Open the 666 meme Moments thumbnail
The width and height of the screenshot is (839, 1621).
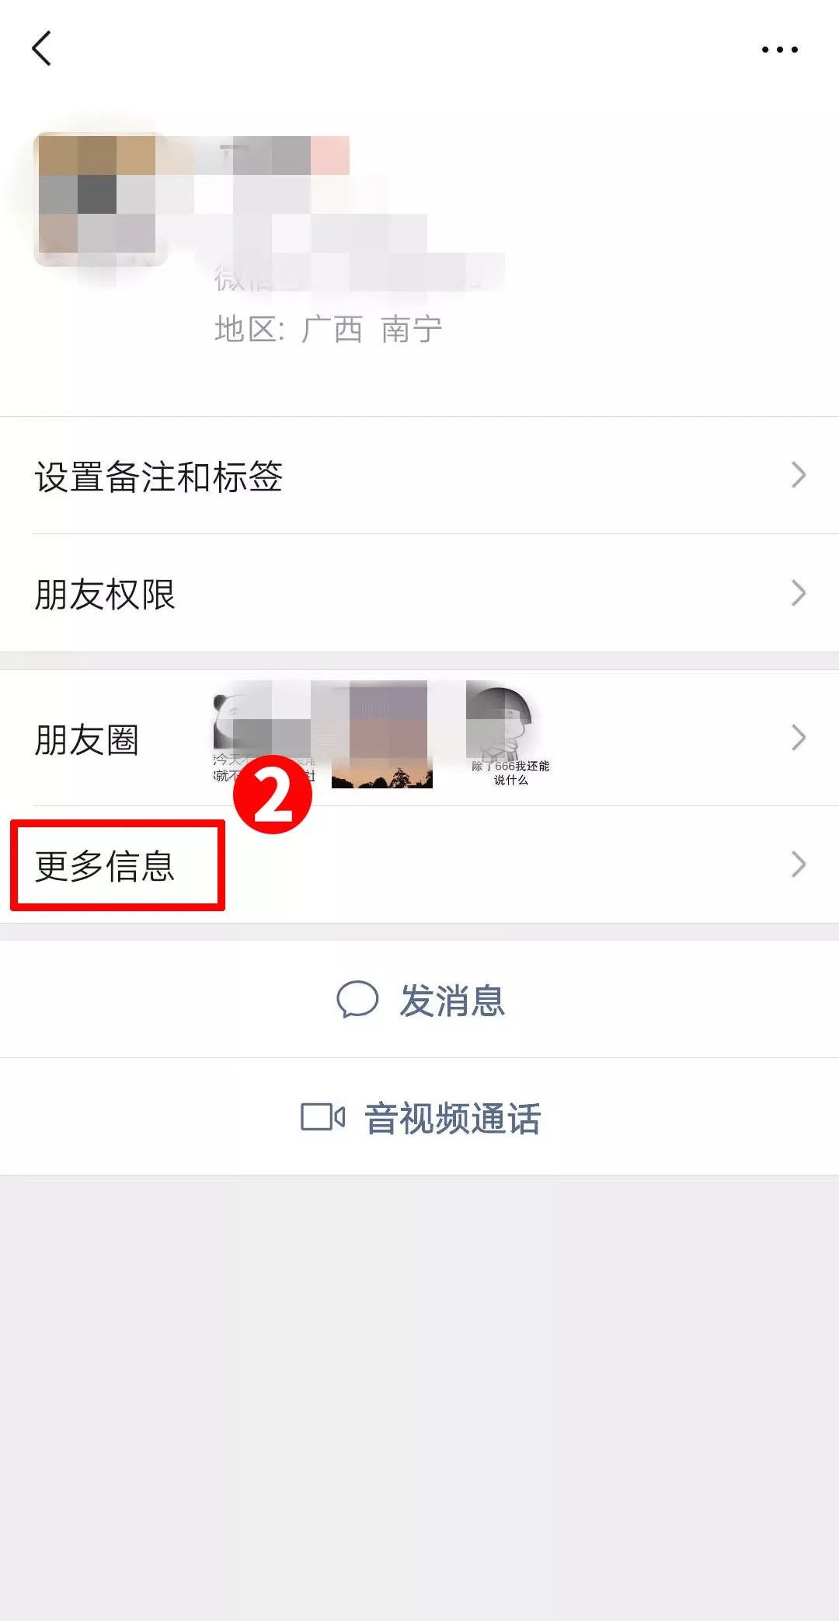click(x=510, y=735)
